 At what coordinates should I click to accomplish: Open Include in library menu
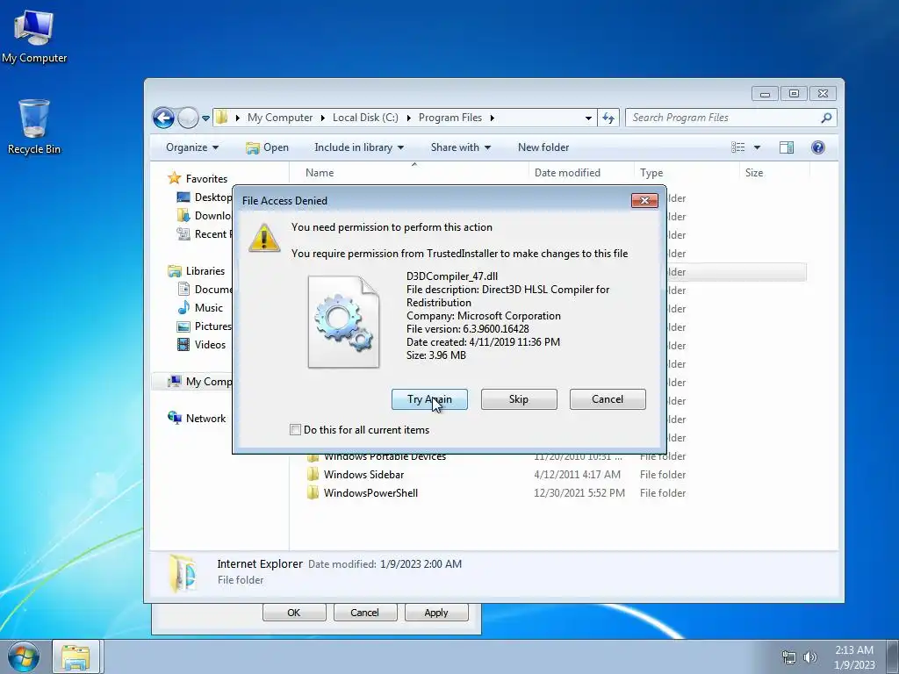(359, 147)
